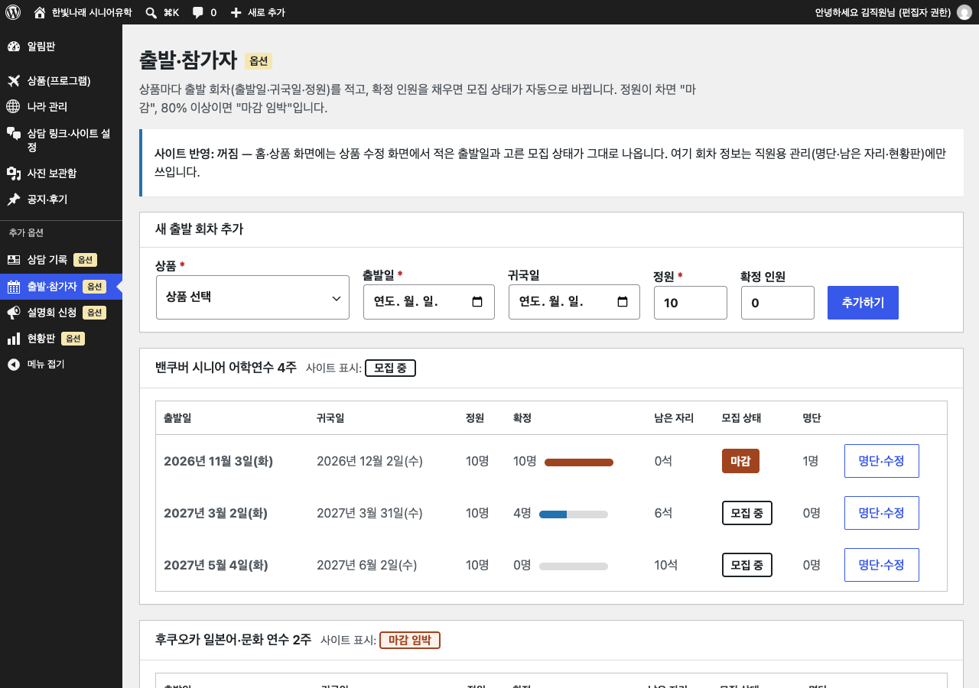
Task: Click date 2027년 3월 31일(수)
Action: (369, 513)
